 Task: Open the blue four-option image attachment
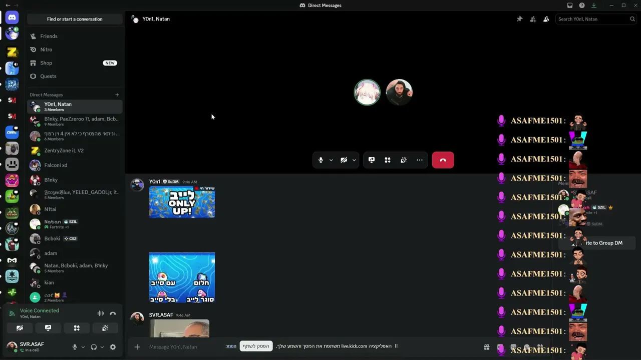point(182,277)
